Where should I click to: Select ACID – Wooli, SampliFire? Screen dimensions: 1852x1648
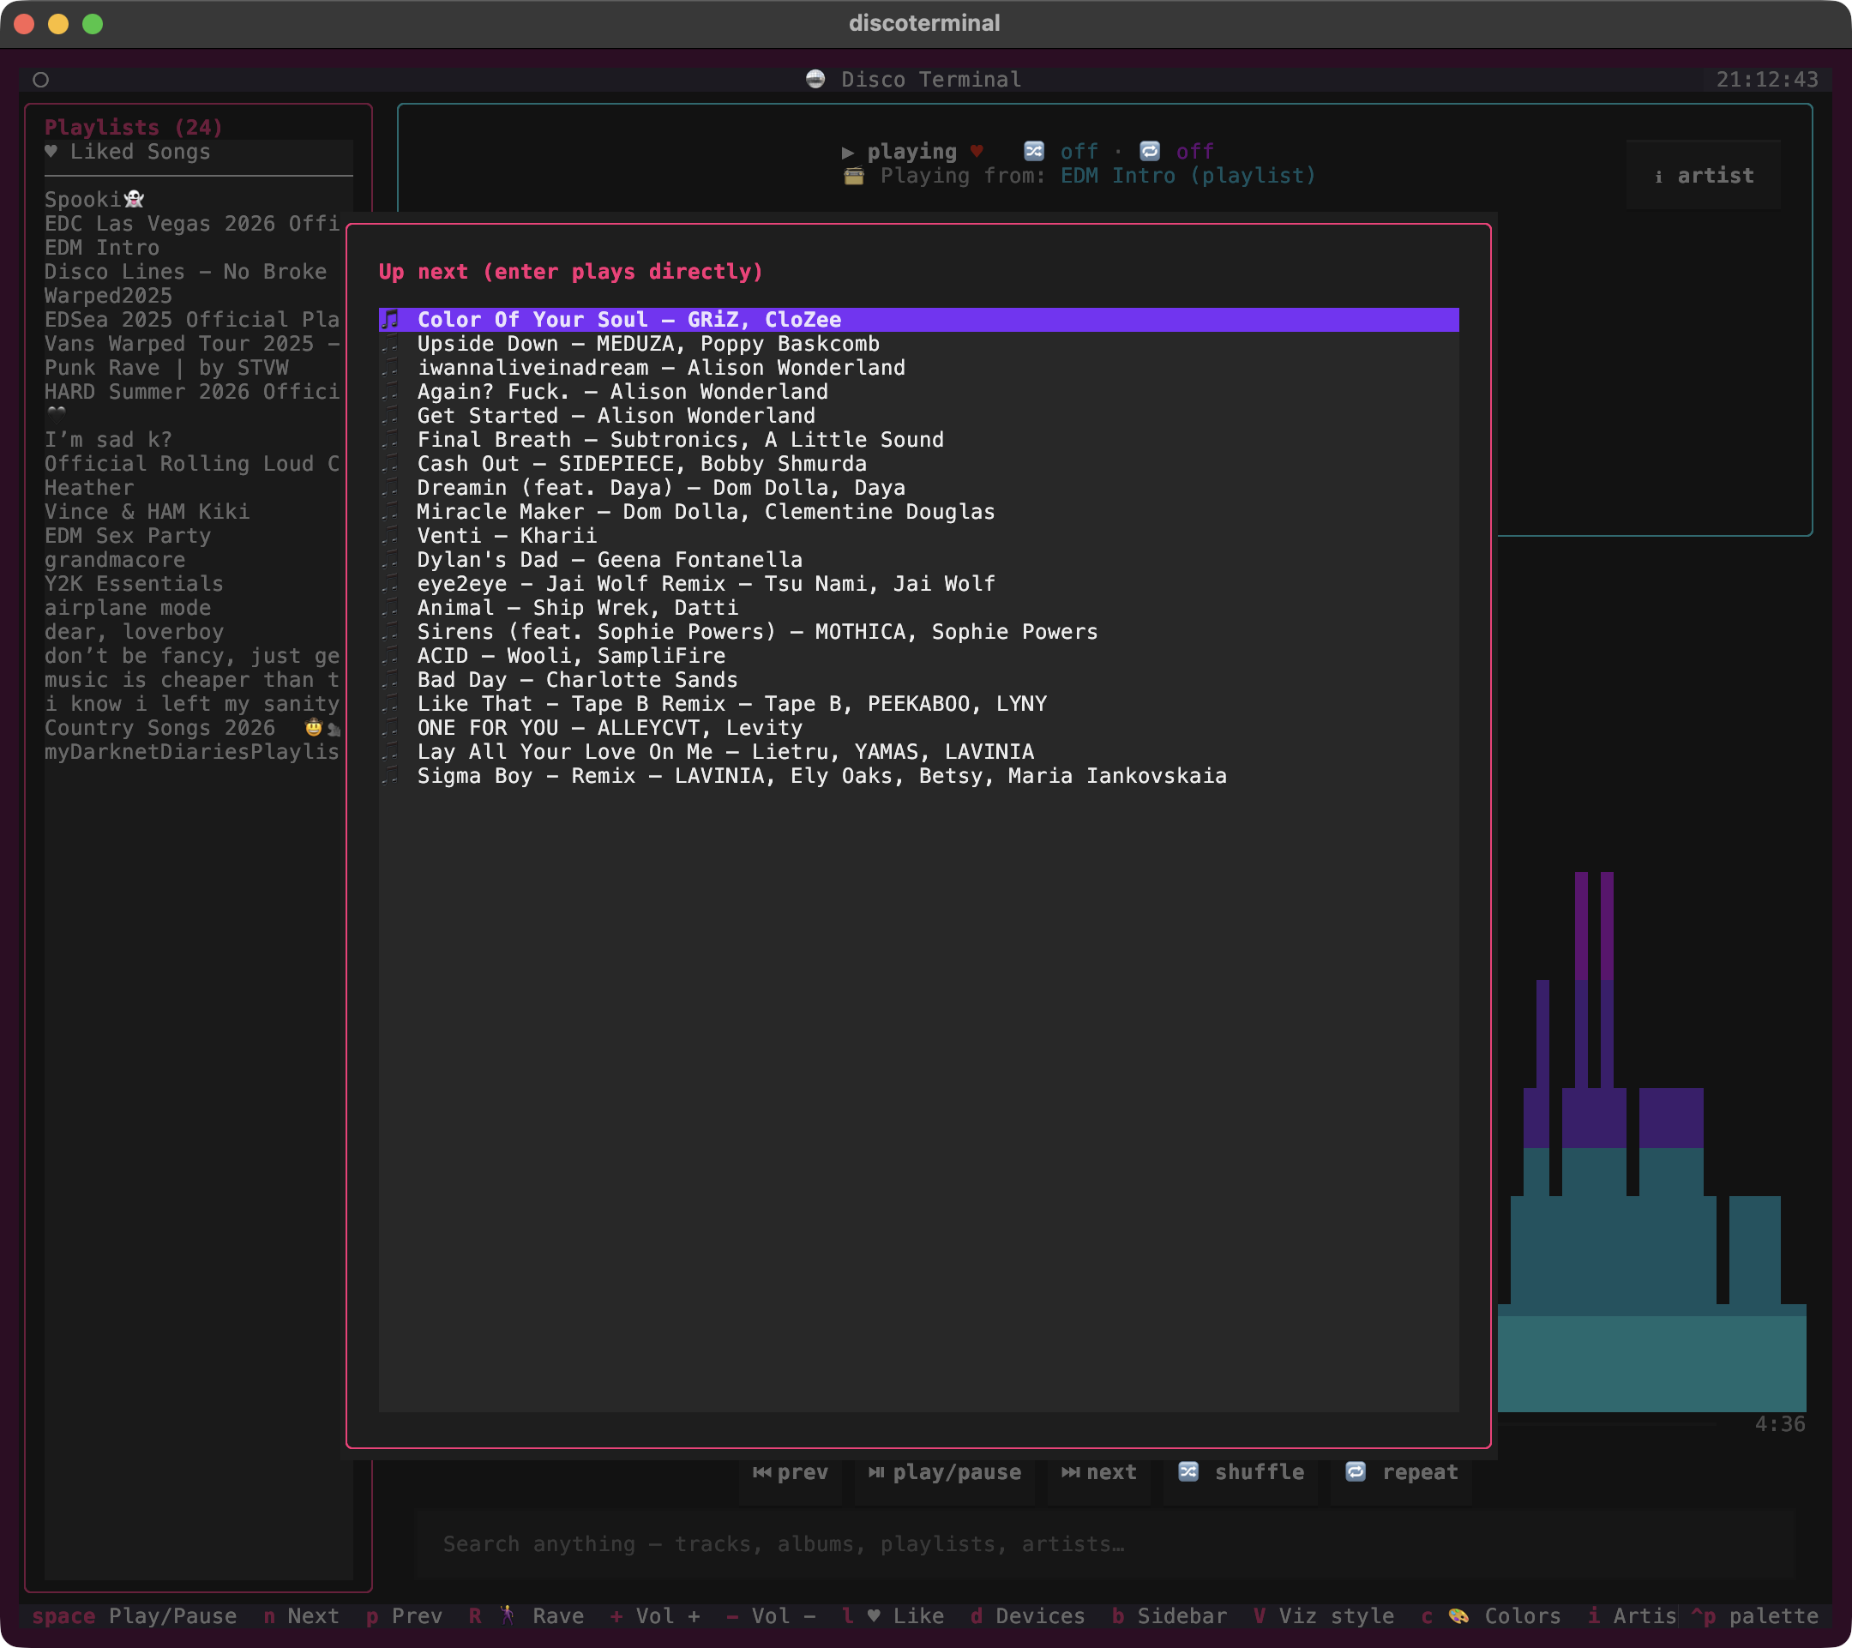(x=919, y=655)
